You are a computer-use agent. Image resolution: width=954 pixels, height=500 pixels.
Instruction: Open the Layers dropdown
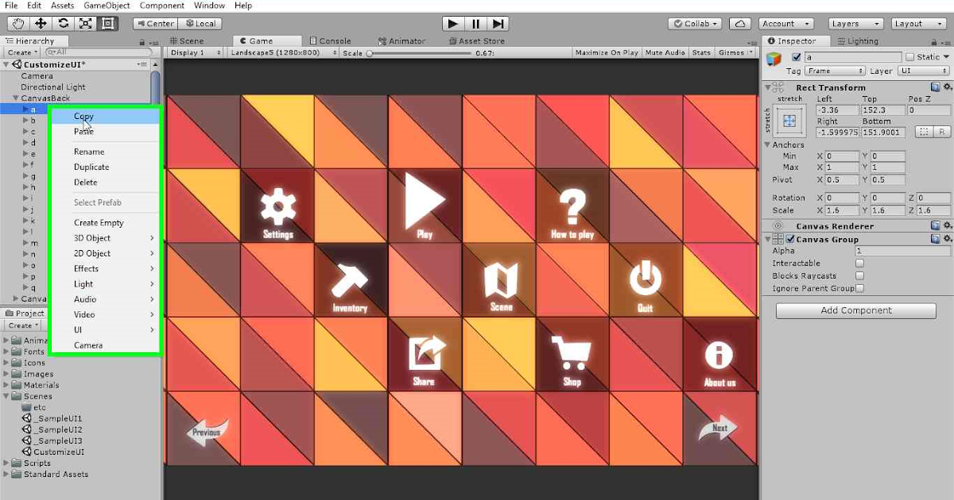[855, 23]
